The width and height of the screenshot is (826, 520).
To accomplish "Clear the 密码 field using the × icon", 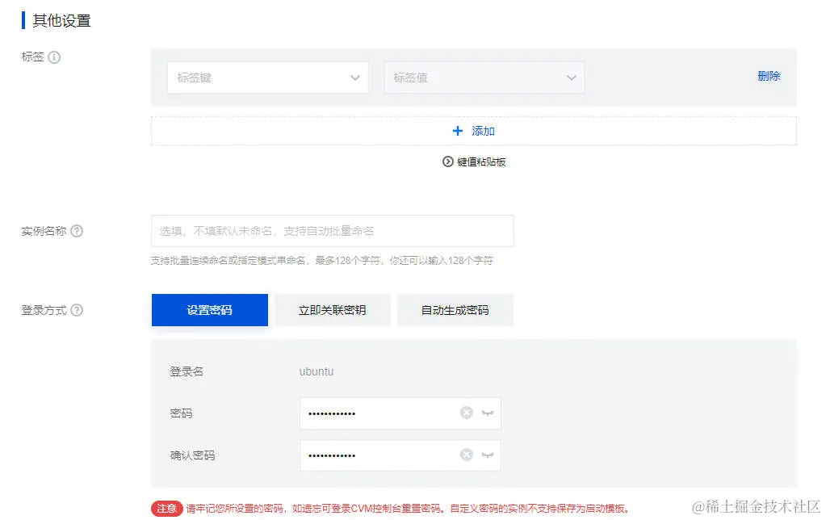I will (x=466, y=413).
